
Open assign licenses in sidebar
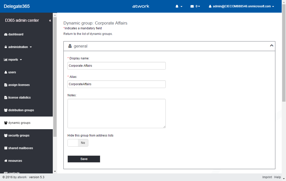pos(19,85)
